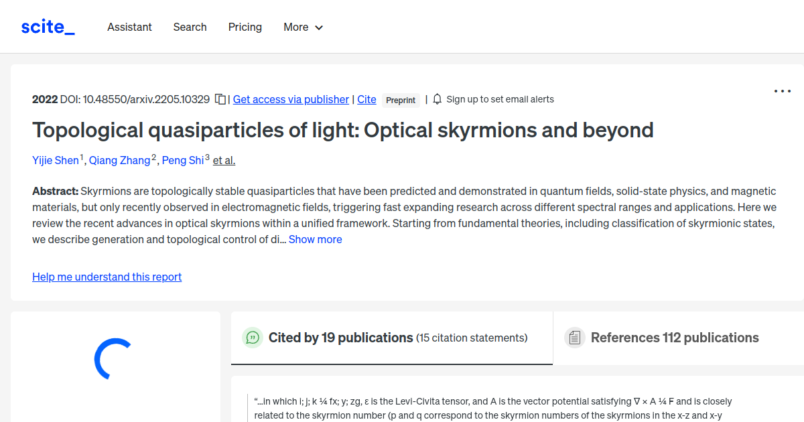Viewport: 804px width, 422px height.
Task: Open the Assistant page
Action: click(129, 27)
